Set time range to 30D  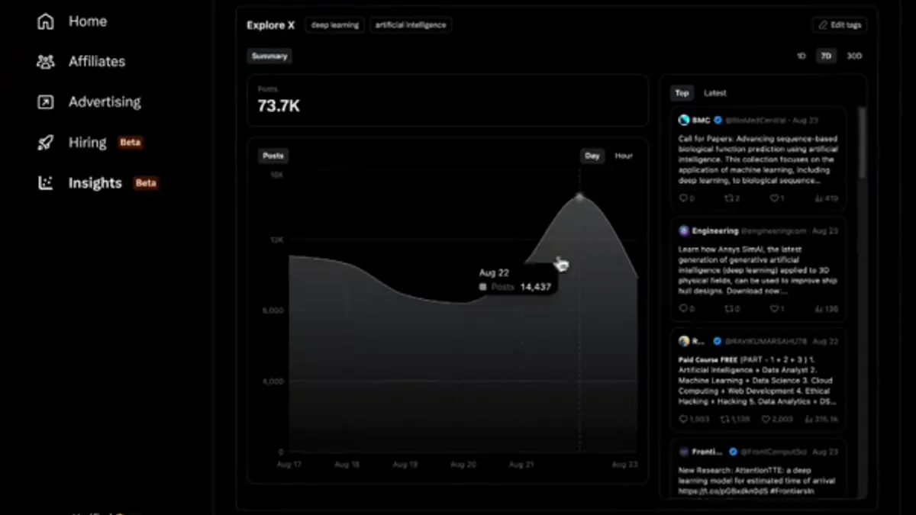point(854,56)
